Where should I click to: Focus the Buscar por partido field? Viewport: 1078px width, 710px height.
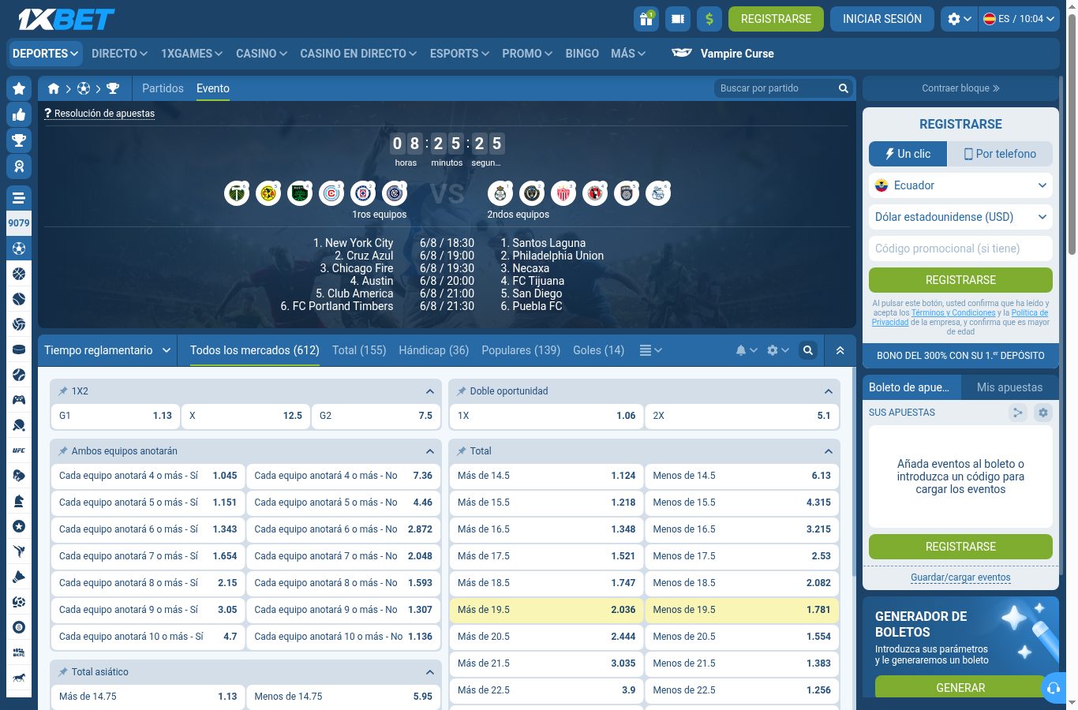pos(777,88)
